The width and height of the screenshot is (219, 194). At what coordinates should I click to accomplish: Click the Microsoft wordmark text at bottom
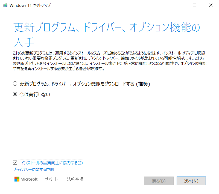29,179
